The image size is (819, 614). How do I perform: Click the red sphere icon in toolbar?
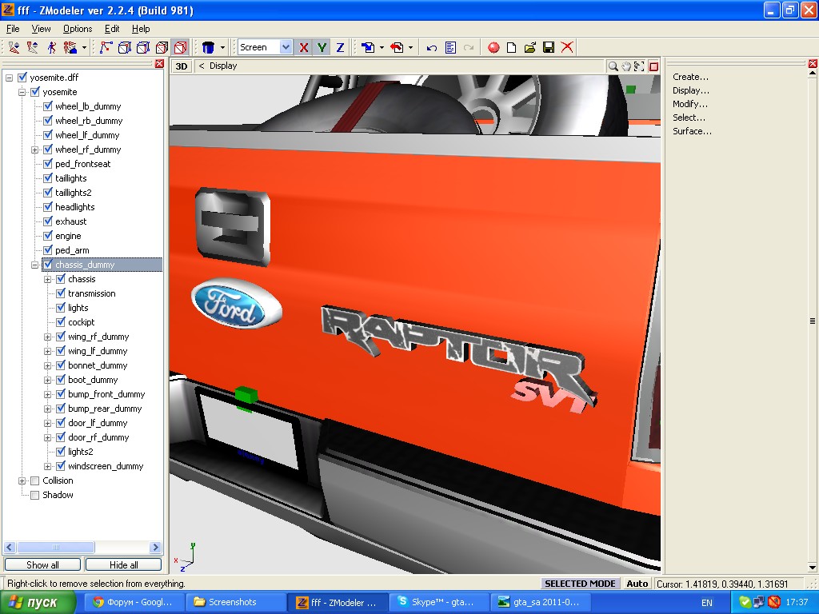pos(493,47)
